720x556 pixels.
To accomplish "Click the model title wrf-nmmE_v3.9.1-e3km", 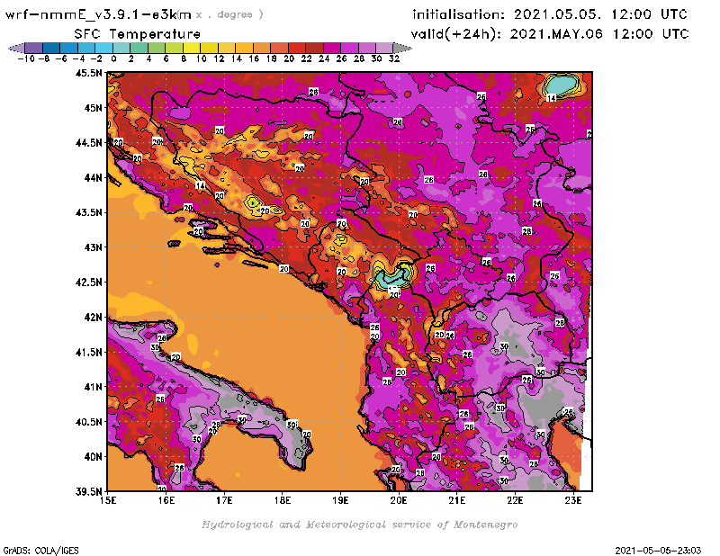I will point(98,14).
